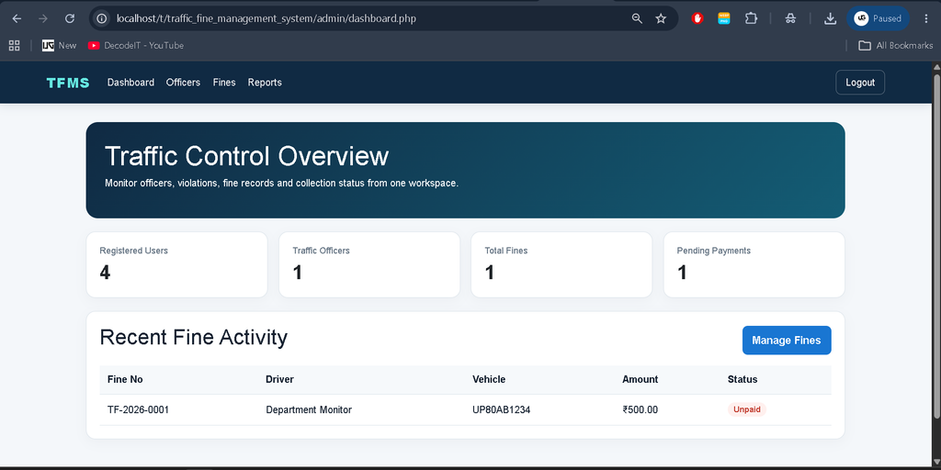Screen dimensions: 941x470
Task: Click the Traffic Control Overview heading
Action: click(246, 156)
